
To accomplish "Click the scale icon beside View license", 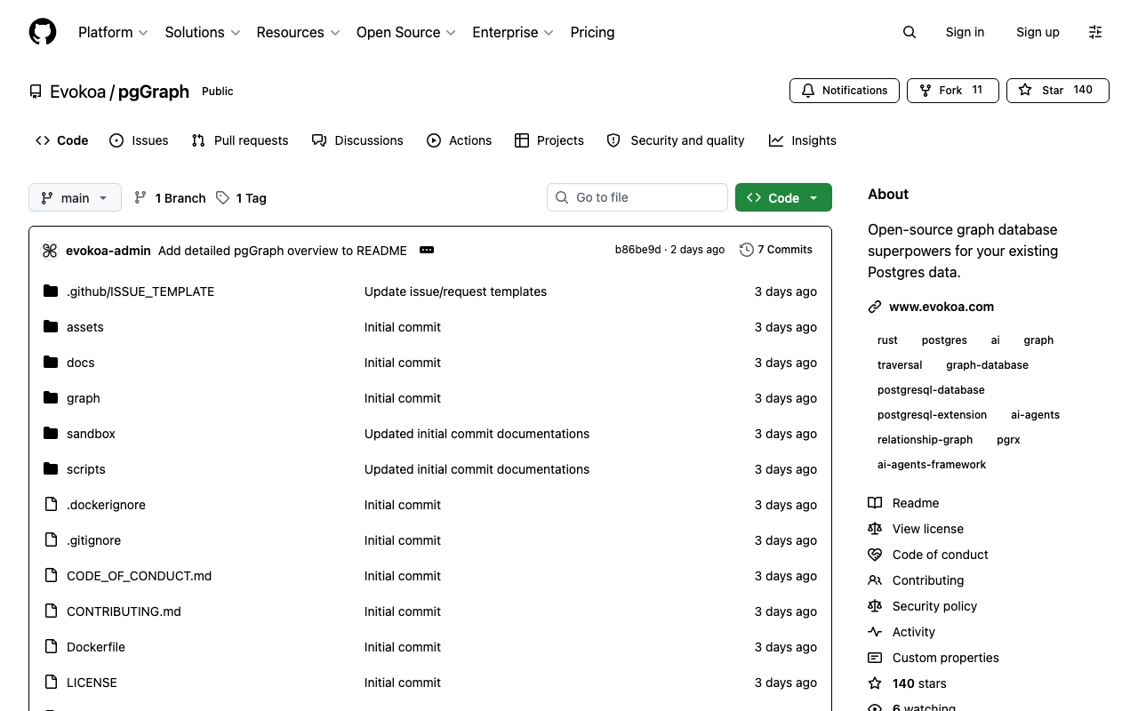I will [875, 529].
